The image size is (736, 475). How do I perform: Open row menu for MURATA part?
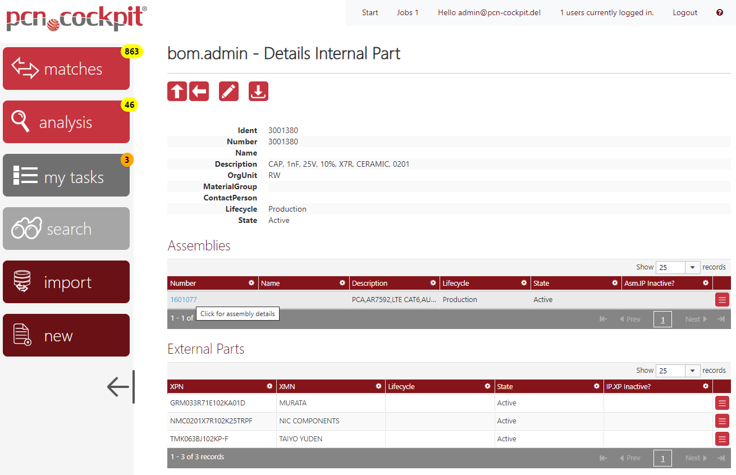point(722,403)
